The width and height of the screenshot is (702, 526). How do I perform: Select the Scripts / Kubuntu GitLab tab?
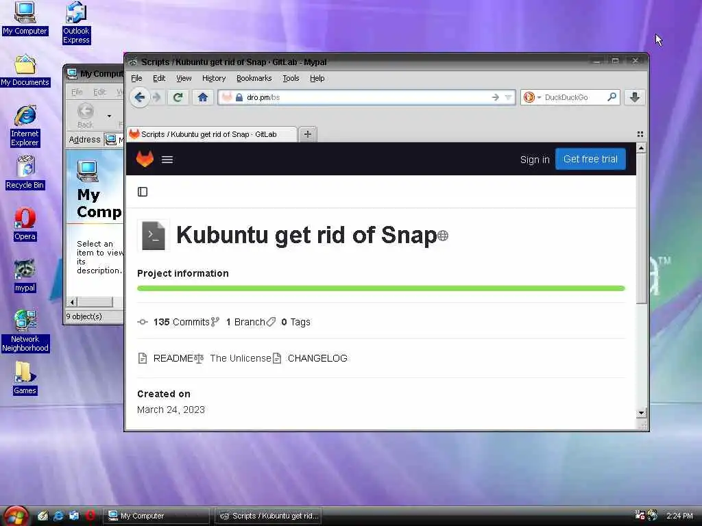point(211,134)
